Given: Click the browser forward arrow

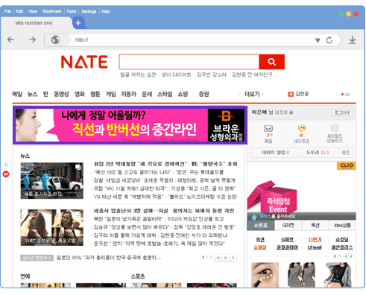Looking at the screenshot, I should click(x=32, y=39).
